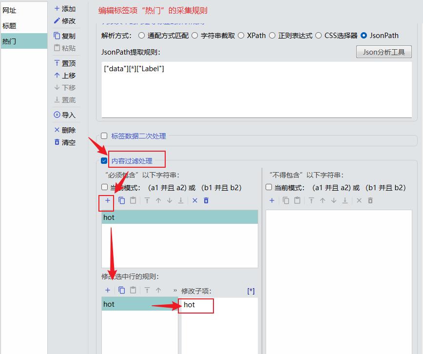
Task: Select 热门 in the label list
Action: [x=24, y=41]
